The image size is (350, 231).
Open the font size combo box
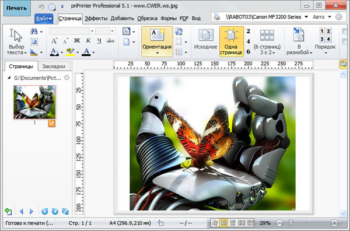point(106,31)
